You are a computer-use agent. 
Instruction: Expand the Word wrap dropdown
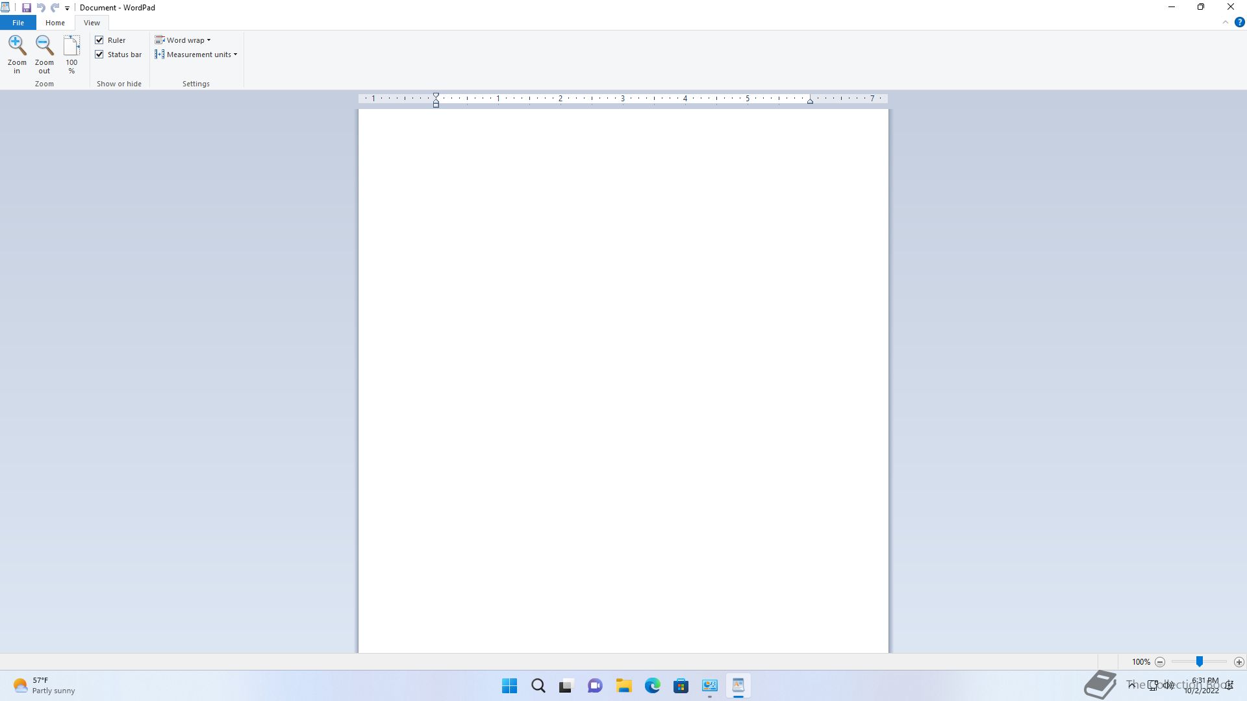tap(183, 40)
